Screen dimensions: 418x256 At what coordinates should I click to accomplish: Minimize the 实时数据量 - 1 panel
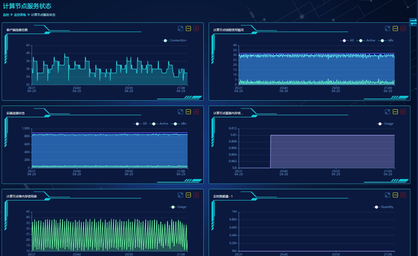click(x=395, y=195)
